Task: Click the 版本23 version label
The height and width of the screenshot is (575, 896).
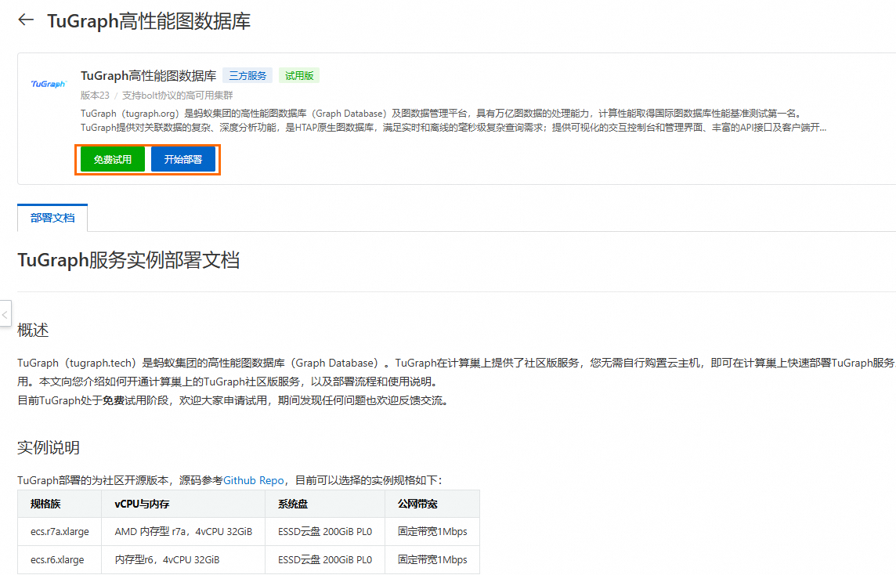Action: pos(95,96)
